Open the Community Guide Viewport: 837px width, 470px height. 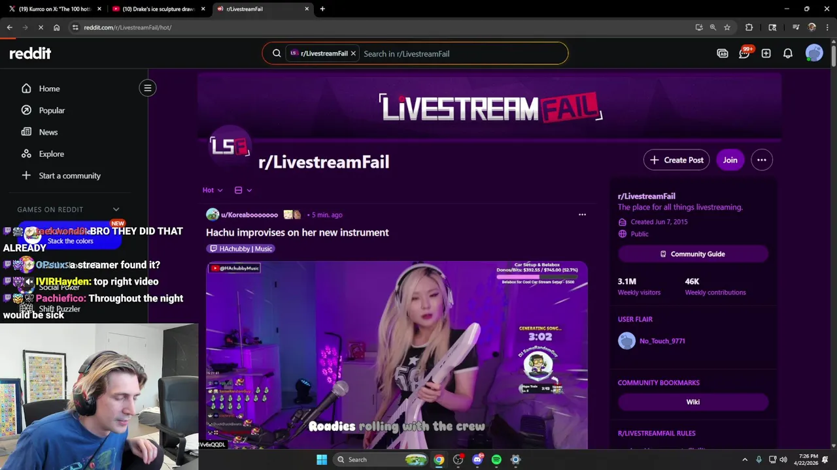click(692, 254)
